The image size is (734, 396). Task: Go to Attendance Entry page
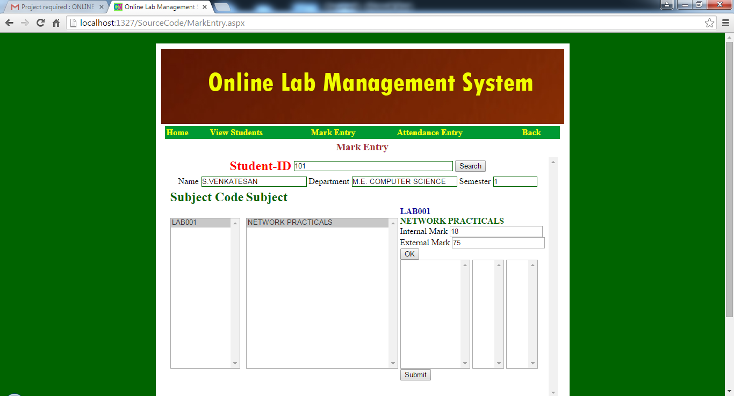pos(429,133)
